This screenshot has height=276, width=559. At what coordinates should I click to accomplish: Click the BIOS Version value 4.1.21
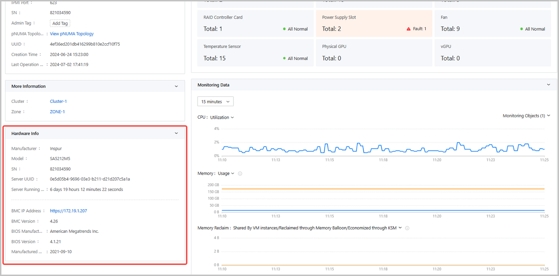click(x=55, y=242)
